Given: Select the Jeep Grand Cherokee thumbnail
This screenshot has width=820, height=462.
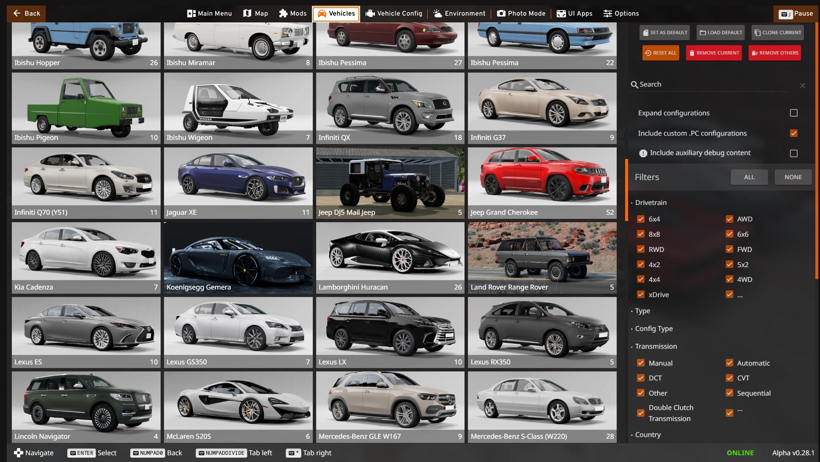Looking at the screenshot, I should pyautogui.click(x=542, y=183).
